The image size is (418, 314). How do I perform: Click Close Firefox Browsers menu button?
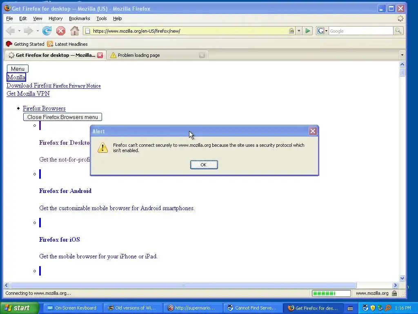pyautogui.click(x=62, y=117)
